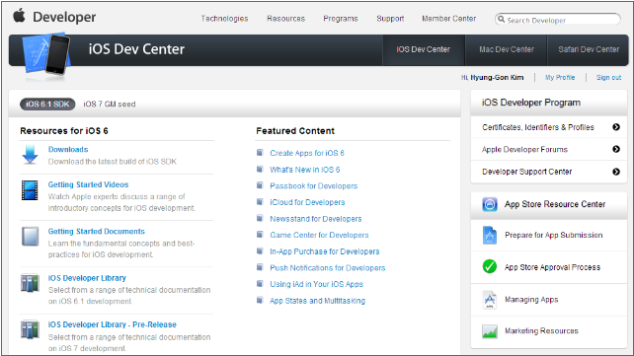Open the Technologies menu

tap(224, 19)
